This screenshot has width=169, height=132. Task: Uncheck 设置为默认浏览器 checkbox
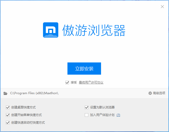click(87, 107)
